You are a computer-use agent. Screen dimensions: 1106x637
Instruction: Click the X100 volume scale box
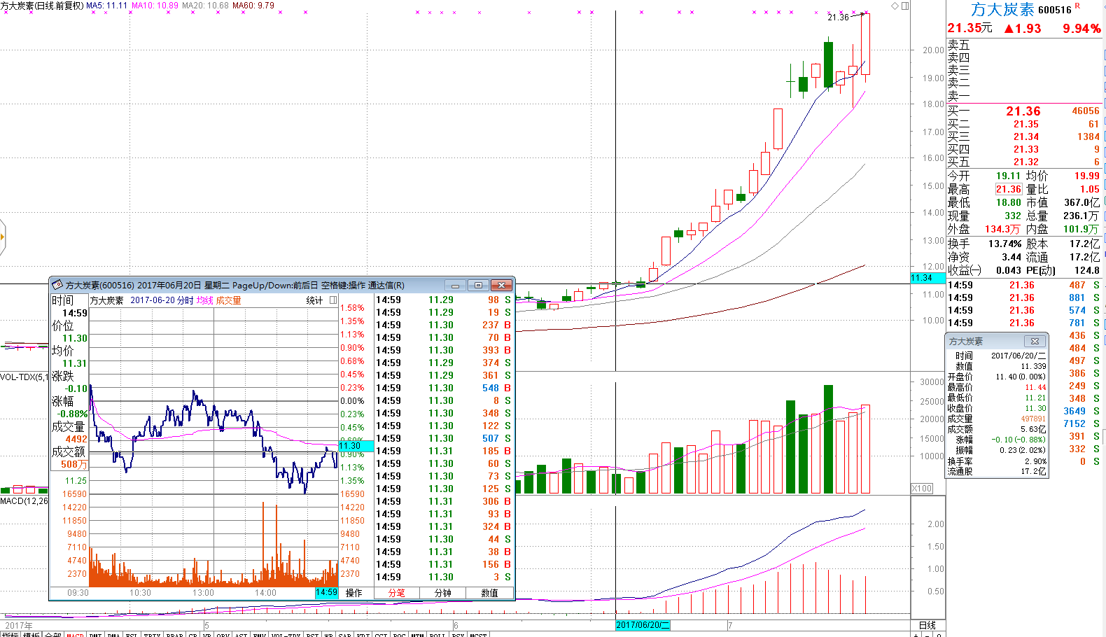coord(922,489)
